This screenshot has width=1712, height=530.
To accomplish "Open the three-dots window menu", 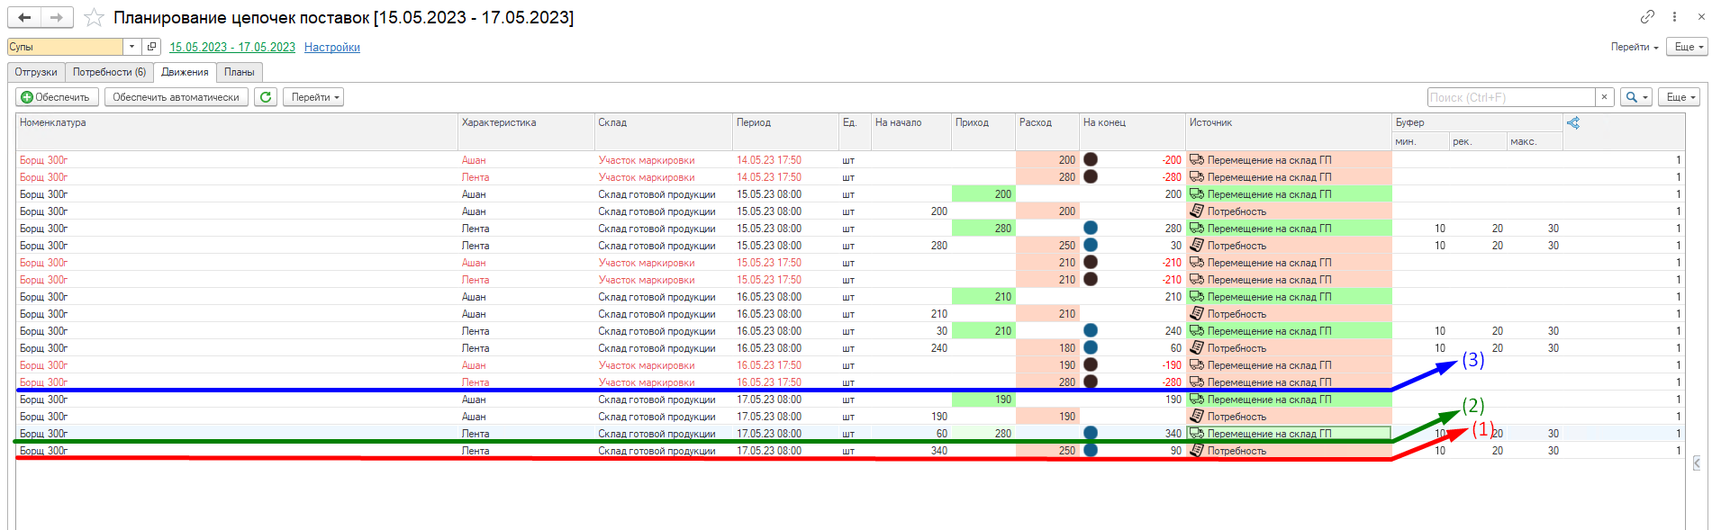I will 1674,16.
